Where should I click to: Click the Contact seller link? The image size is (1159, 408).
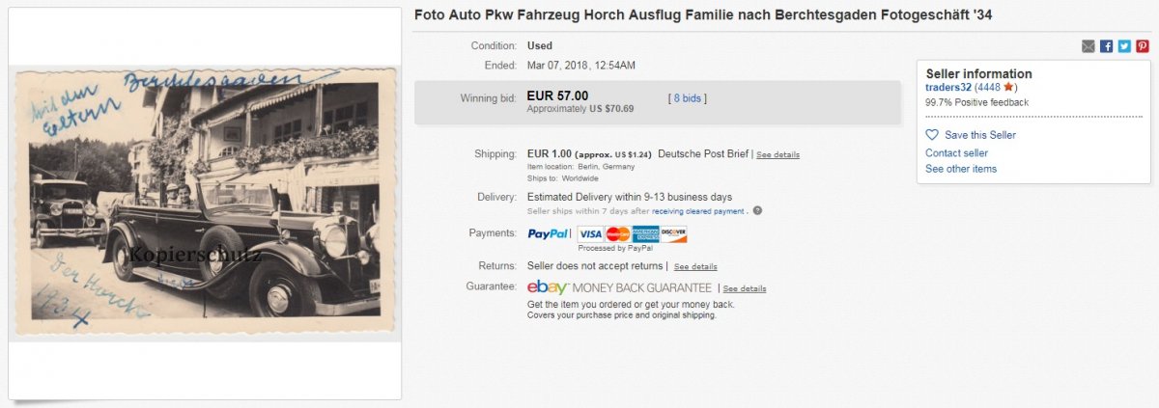[x=956, y=152]
